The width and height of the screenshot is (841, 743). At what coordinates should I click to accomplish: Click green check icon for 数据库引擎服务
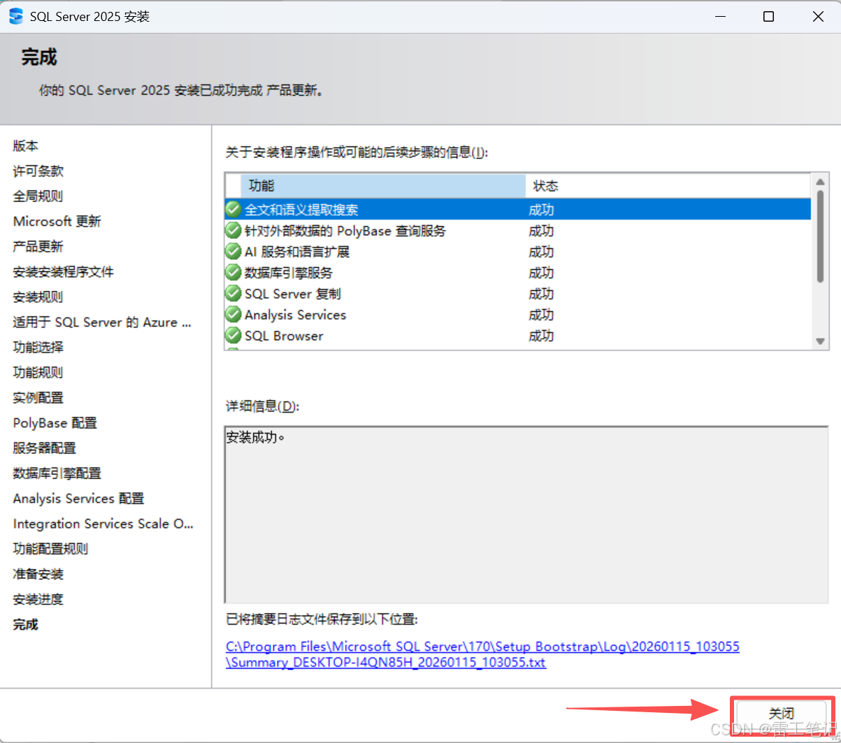[233, 272]
